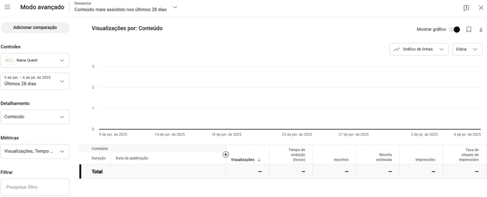This screenshot has height=197, width=487.
Task: Click the send feedback icon
Action: click(466, 8)
